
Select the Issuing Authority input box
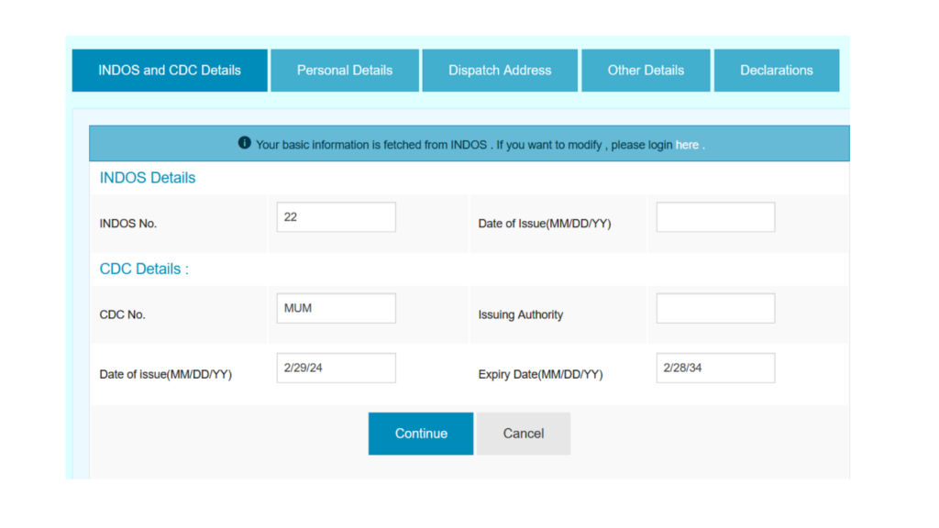click(x=715, y=308)
